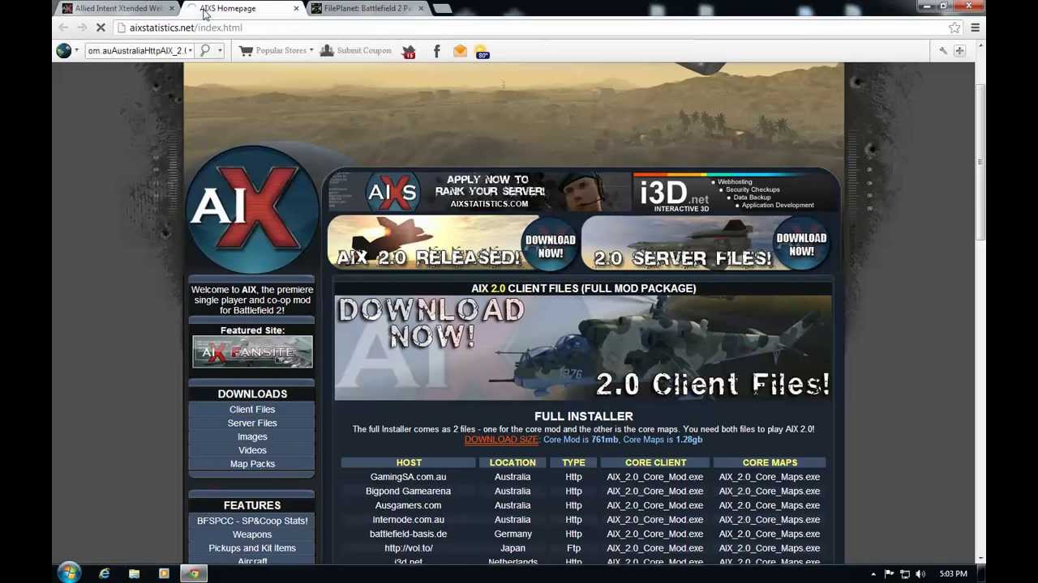The width and height of the screenshot is (1038, 583).
Task: Open the AIX 2.0 Released download banner
Action: (x=453, y=243)
